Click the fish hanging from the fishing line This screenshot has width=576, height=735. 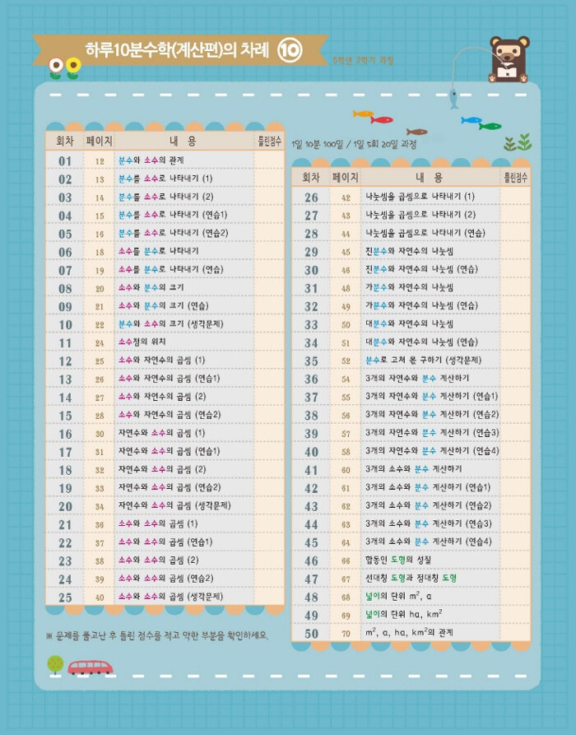pyautogui.click(x=452, y=99)
